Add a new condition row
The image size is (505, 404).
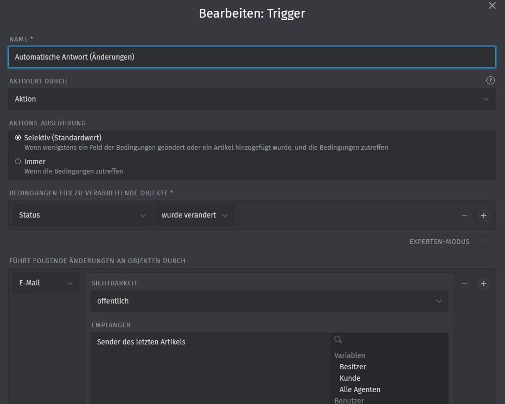(x=483, y=215)
